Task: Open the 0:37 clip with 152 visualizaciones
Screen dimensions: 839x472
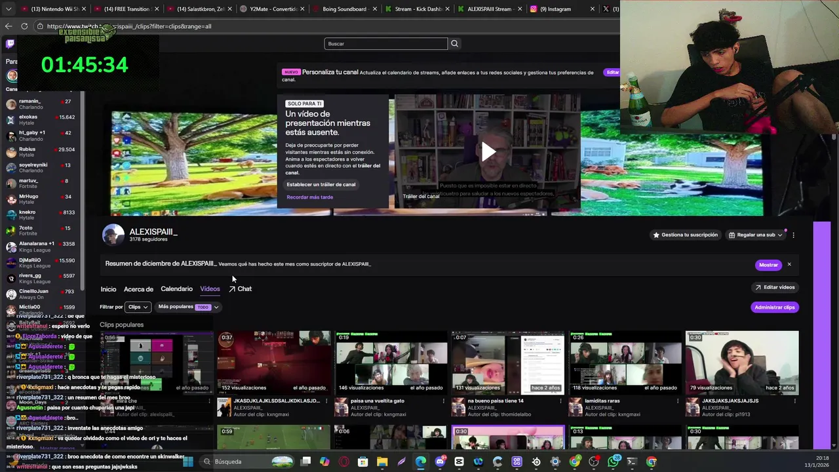Action: coord(273,362)
